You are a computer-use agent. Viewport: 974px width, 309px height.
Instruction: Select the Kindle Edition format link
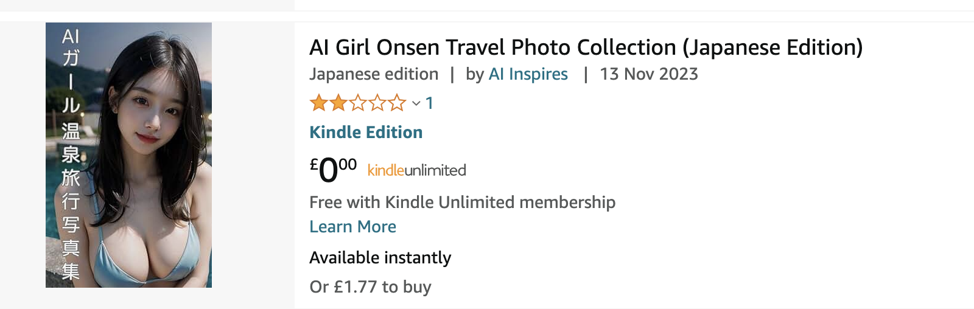pyautogui.click(x=366, y=133)
